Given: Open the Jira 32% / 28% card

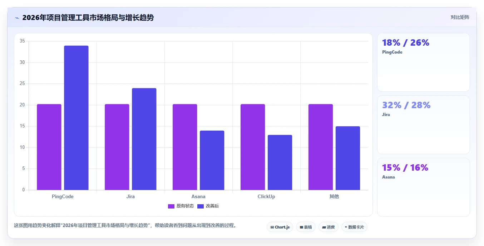Looking at the screenshot, I should (x=424, y=125).
